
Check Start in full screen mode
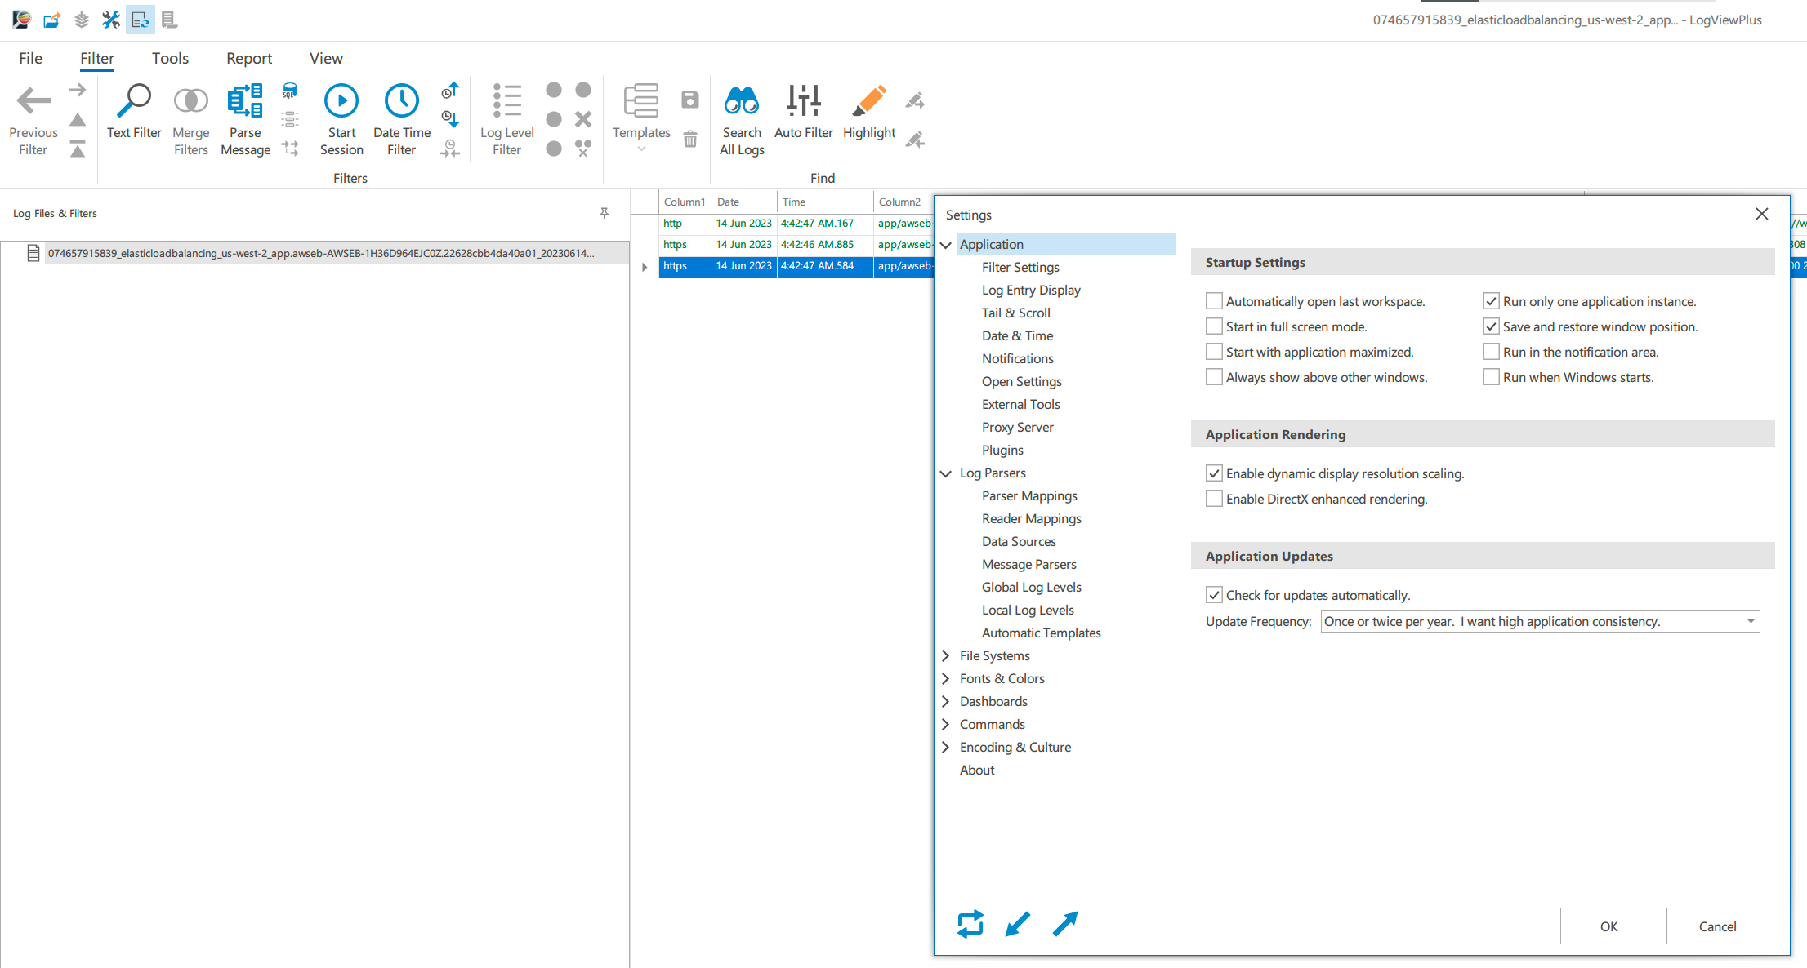[x=1214, y=326]
